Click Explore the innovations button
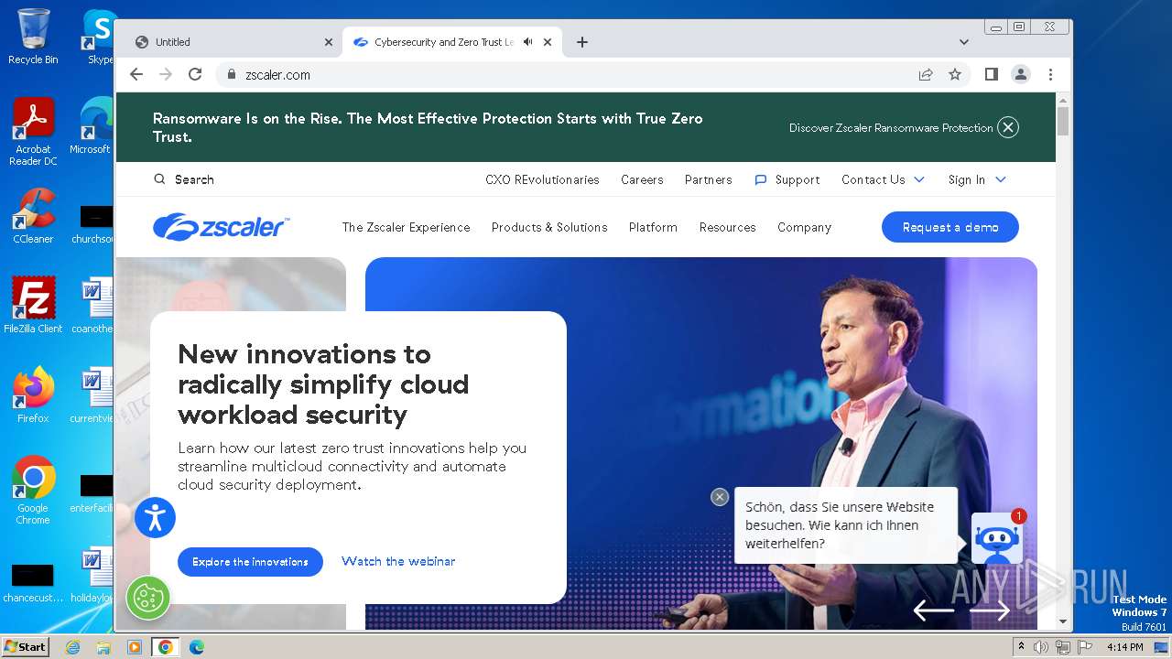Screen dimensions: 1172x659 coord(250,562)
